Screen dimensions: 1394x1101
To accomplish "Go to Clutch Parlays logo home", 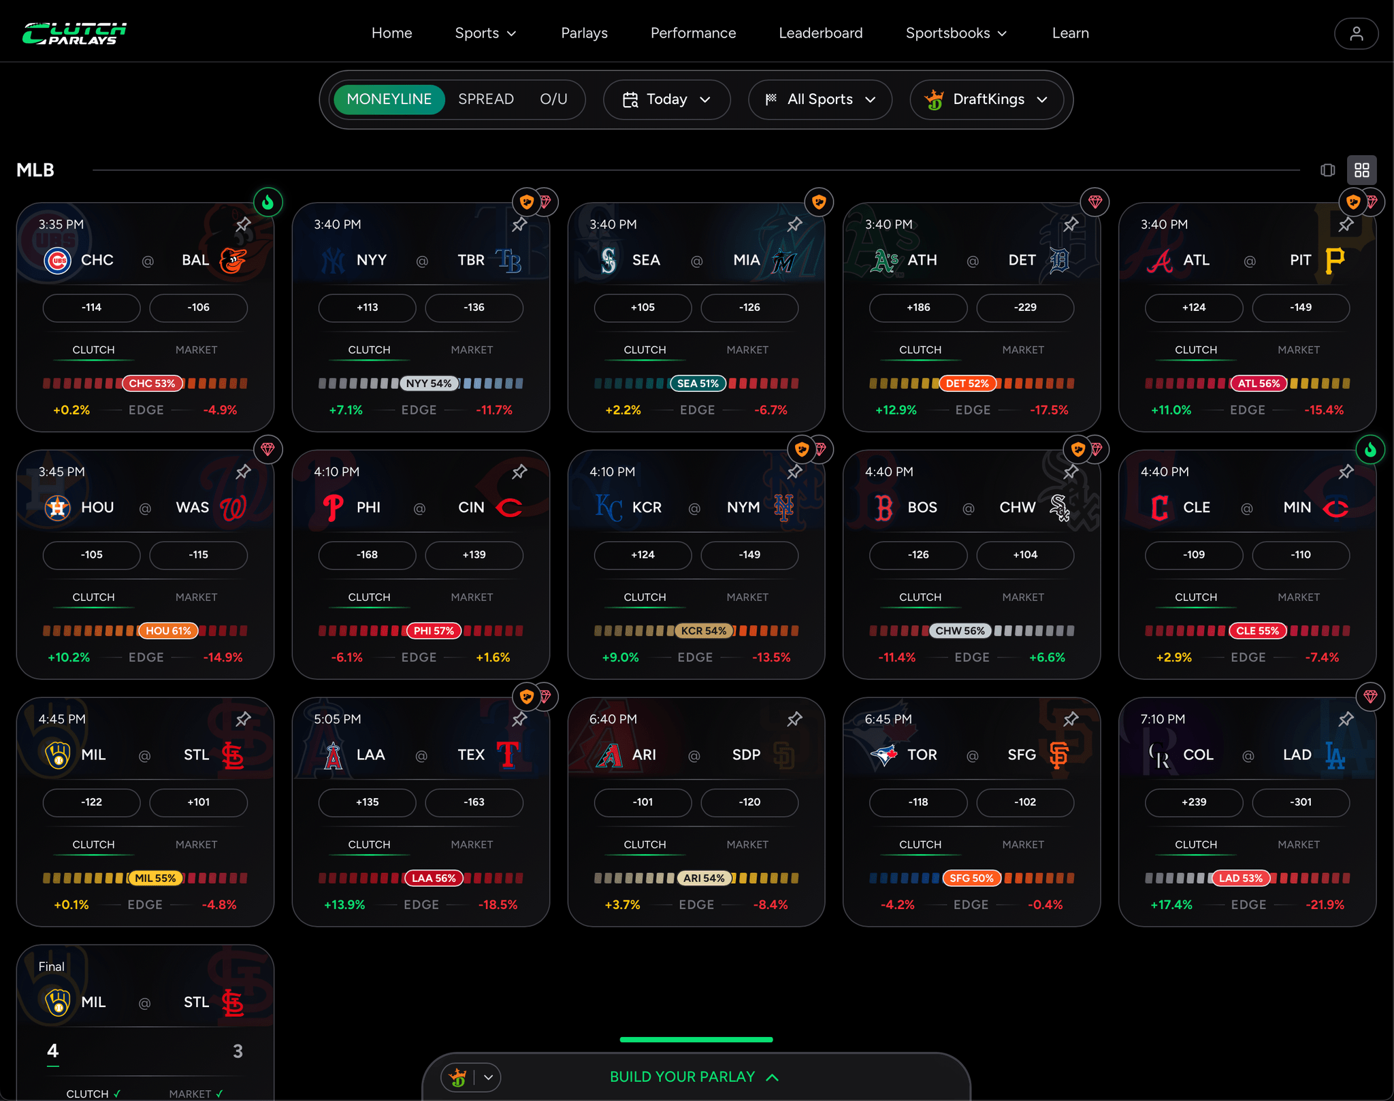I will (x=74, y=33).
